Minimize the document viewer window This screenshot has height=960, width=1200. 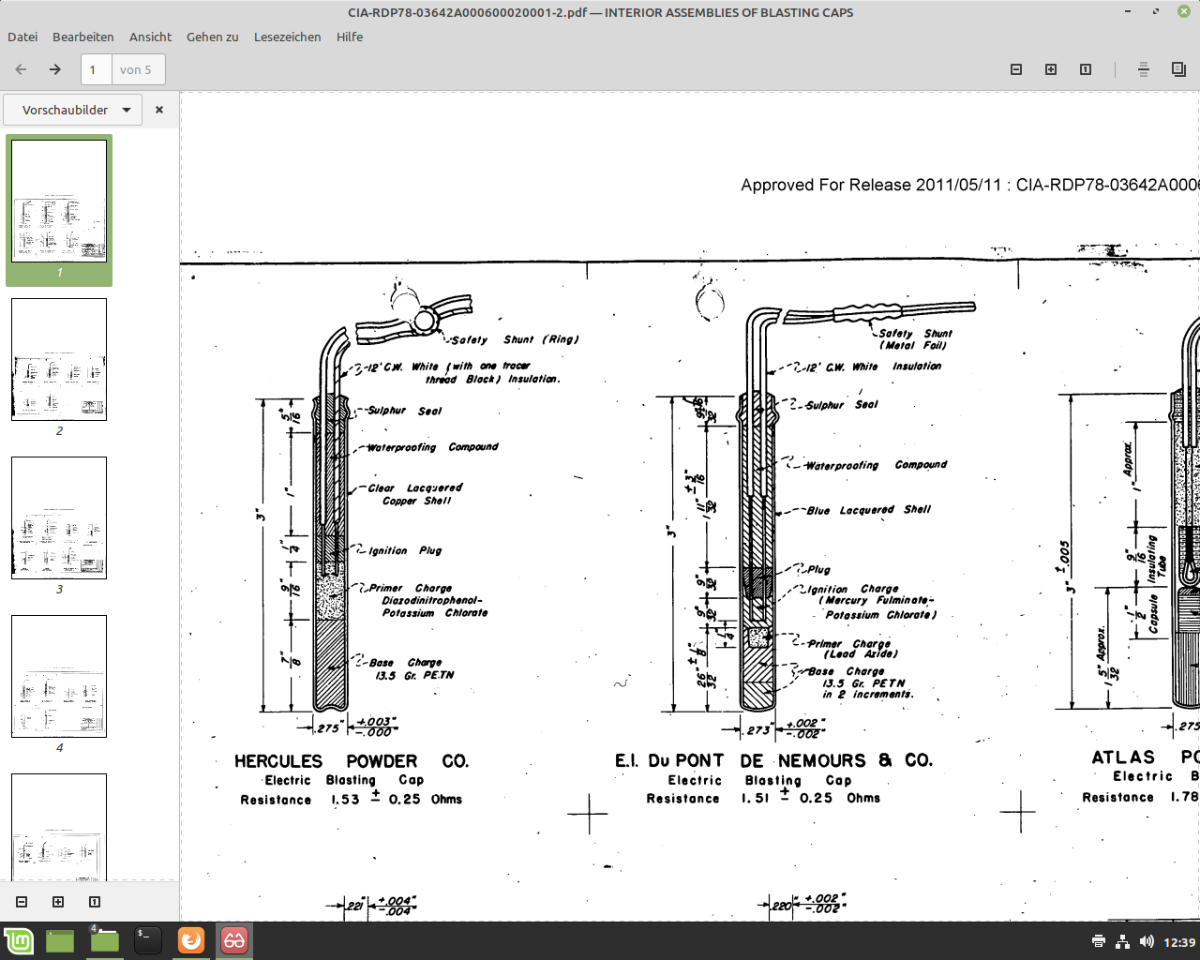[x=1129, y=11]
